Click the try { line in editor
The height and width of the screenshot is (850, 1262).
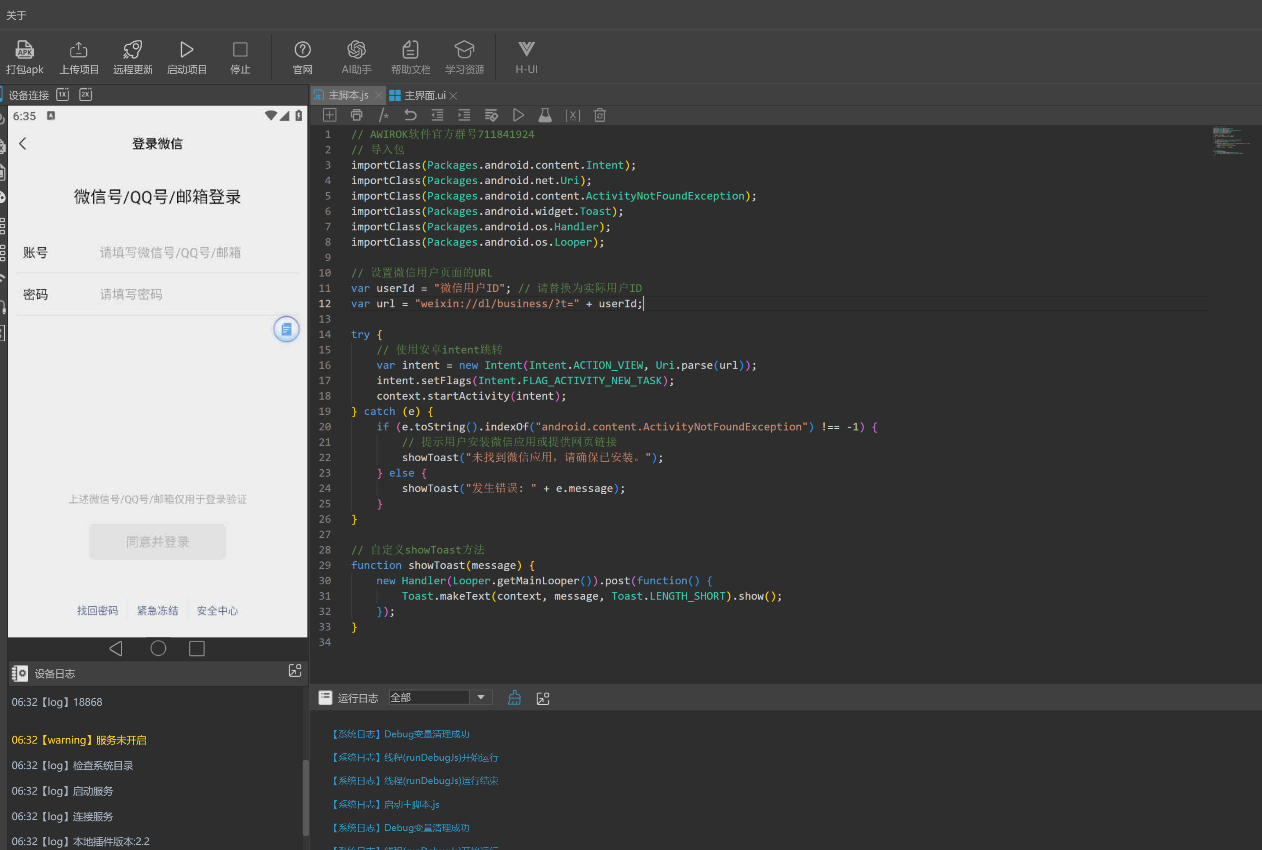[x=366, y=335]
